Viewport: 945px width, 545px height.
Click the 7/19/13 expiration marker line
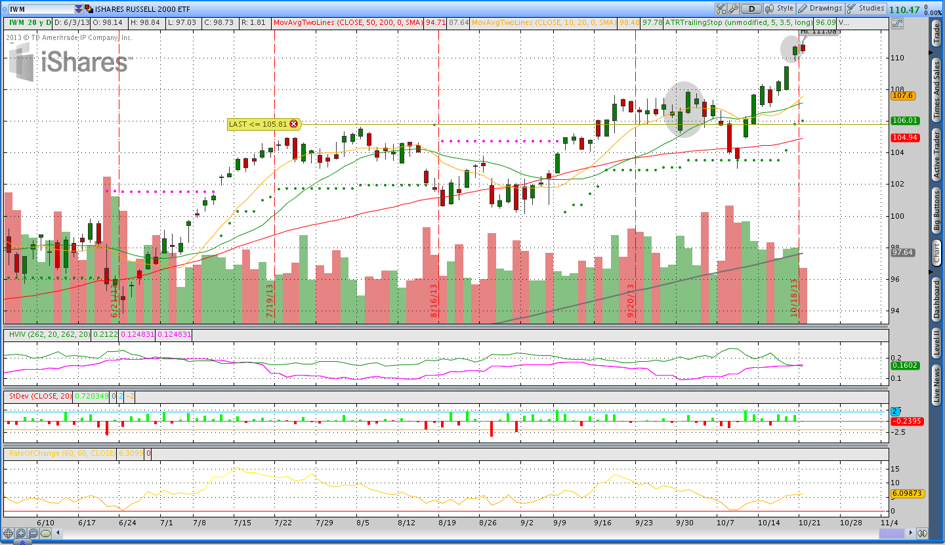(x=274, y=177)
